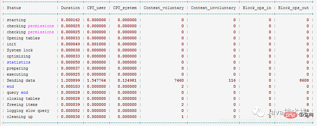The height and width of the screenshot is (126, 317).
Task: Click duration 0.000052 for logging slow query
Action: [70, 111]
